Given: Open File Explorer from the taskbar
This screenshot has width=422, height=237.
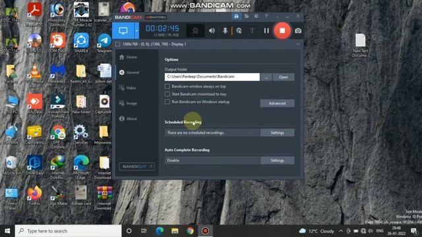Looking at the screenshot, I should [x=175, y=231].
